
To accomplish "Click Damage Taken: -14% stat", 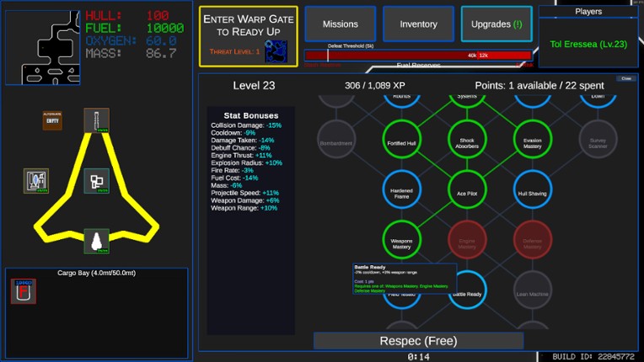I will click(242, 141).
